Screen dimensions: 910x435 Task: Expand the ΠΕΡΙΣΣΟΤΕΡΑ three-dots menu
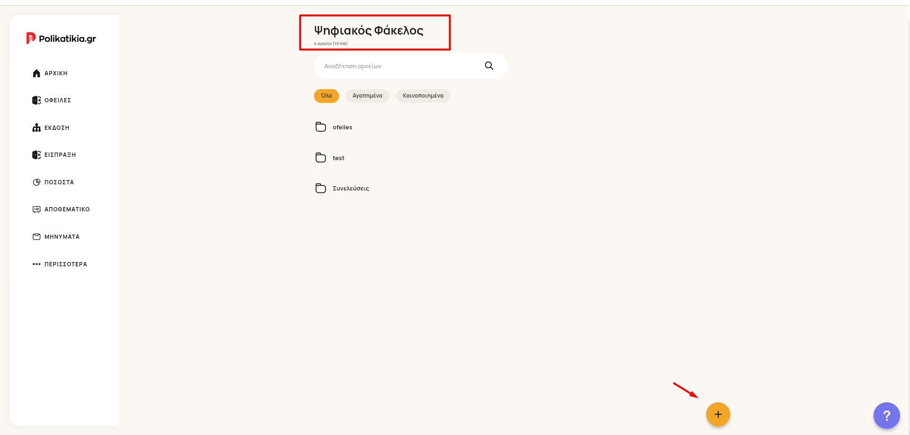pyautogui.click(x=36, y=264)
